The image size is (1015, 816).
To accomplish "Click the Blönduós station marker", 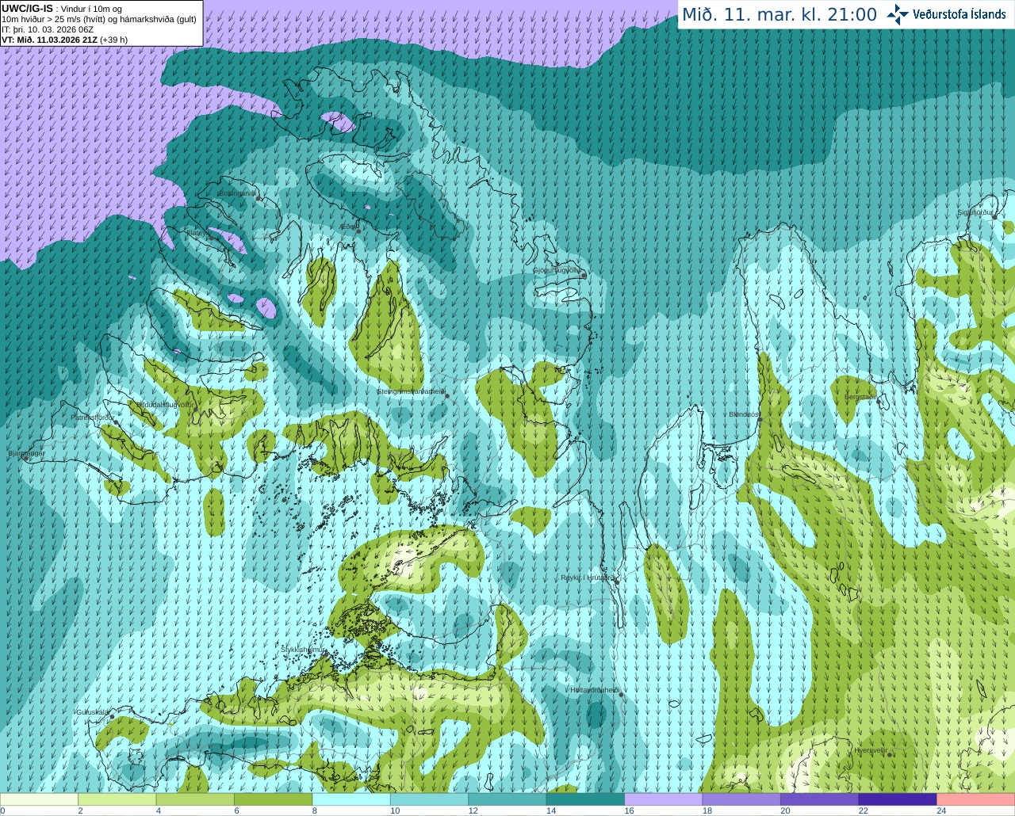I will pyautogui.click(x=760, y=420).
